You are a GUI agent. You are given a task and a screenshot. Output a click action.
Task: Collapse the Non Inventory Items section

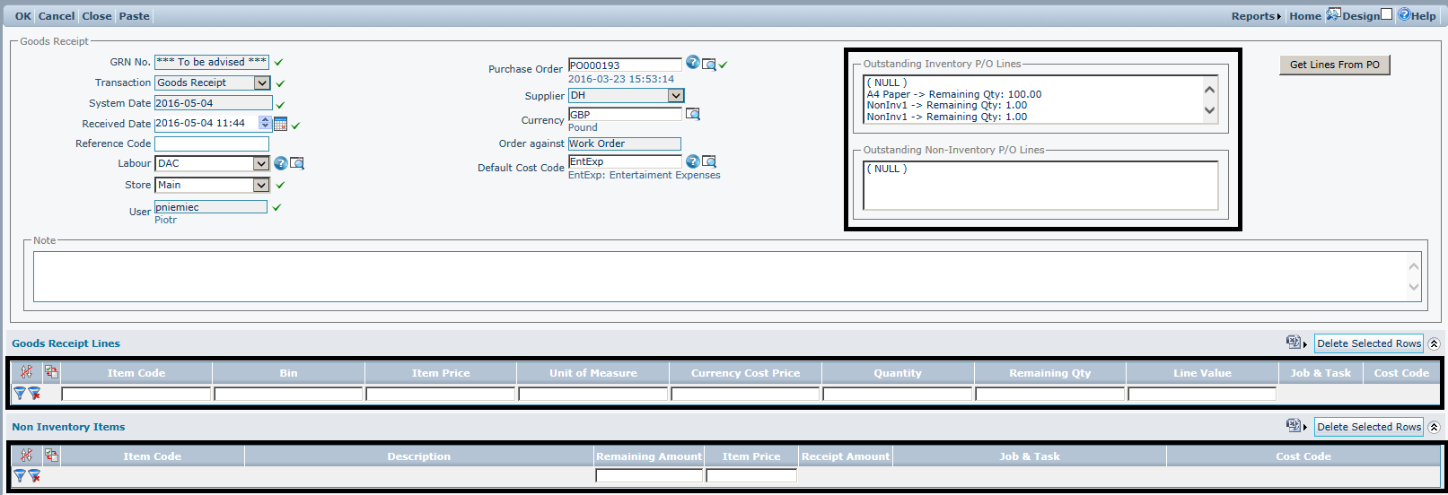1434,427
